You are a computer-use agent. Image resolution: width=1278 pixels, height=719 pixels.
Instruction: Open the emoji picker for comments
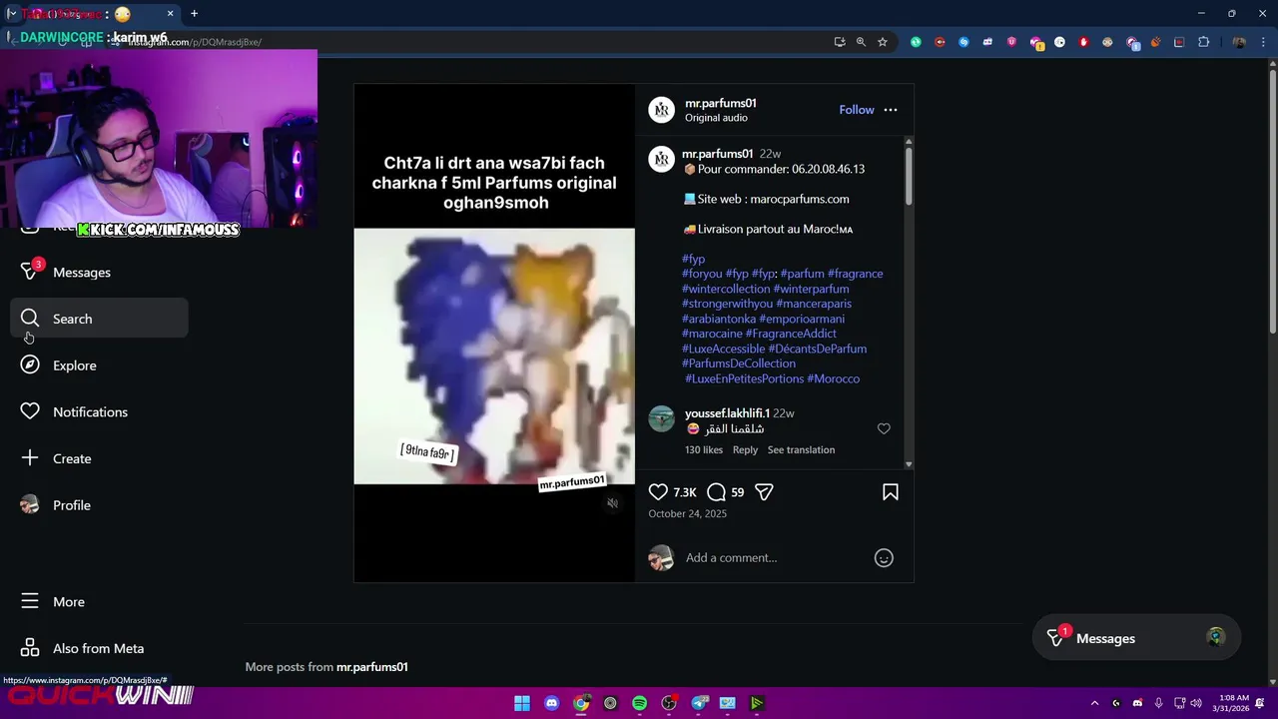pyautogui.click(x=884, y=557)
